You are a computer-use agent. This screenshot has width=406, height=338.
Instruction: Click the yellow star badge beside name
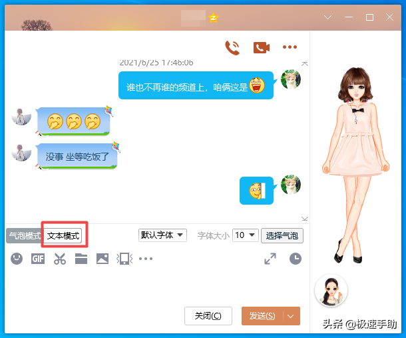(214, 17)
